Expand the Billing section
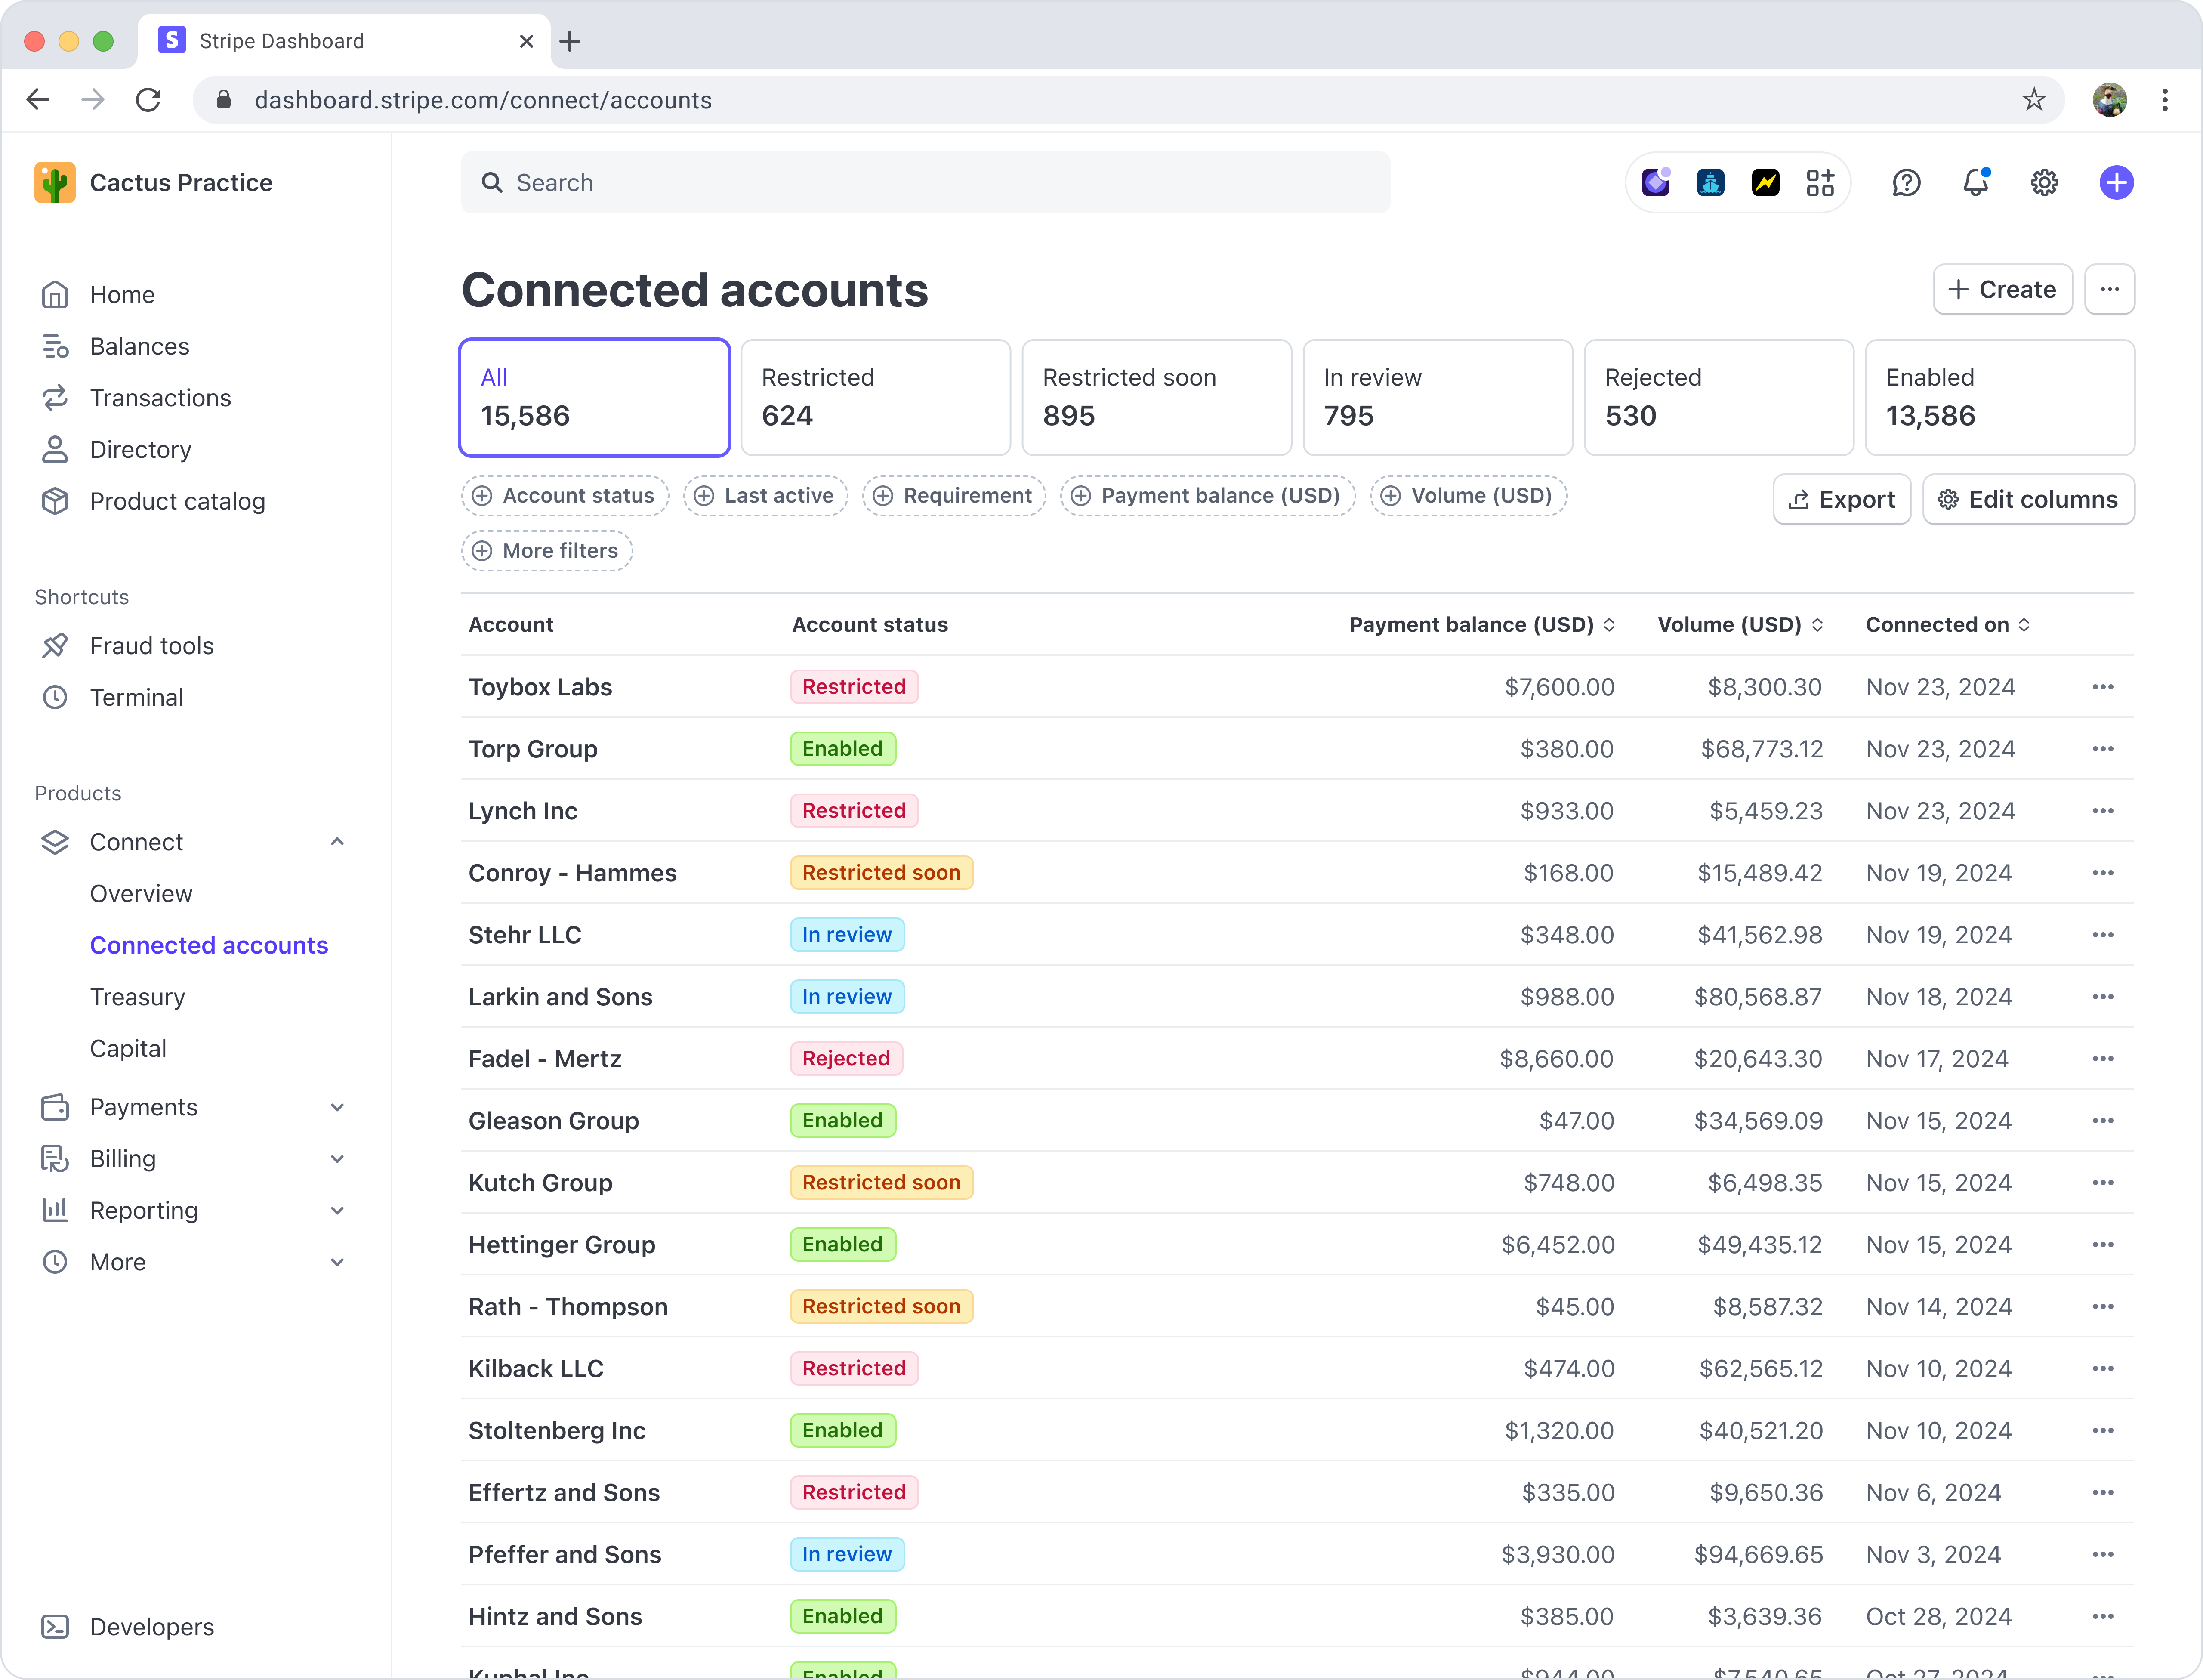Image resolution: width=2203 pixels, height=1680 pixels. point(337,1159)
